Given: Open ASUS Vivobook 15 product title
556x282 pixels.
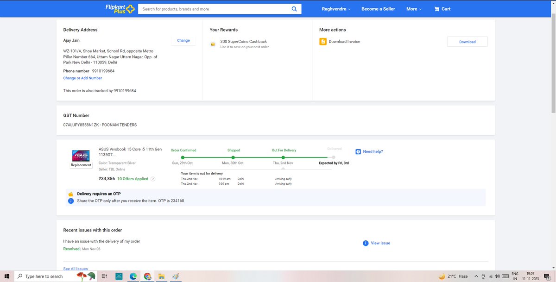Looking at the screenshot, I should pyautogui.click(x=130, y=152).
